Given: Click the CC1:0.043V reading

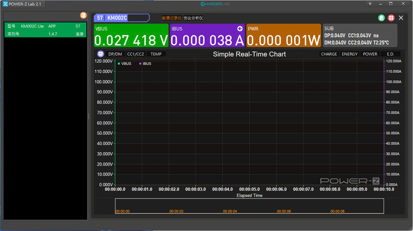Looking at the screenshot, I should [359, 36].
